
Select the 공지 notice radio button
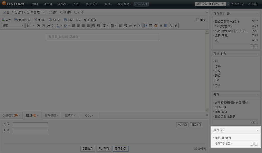coord(50,12)
